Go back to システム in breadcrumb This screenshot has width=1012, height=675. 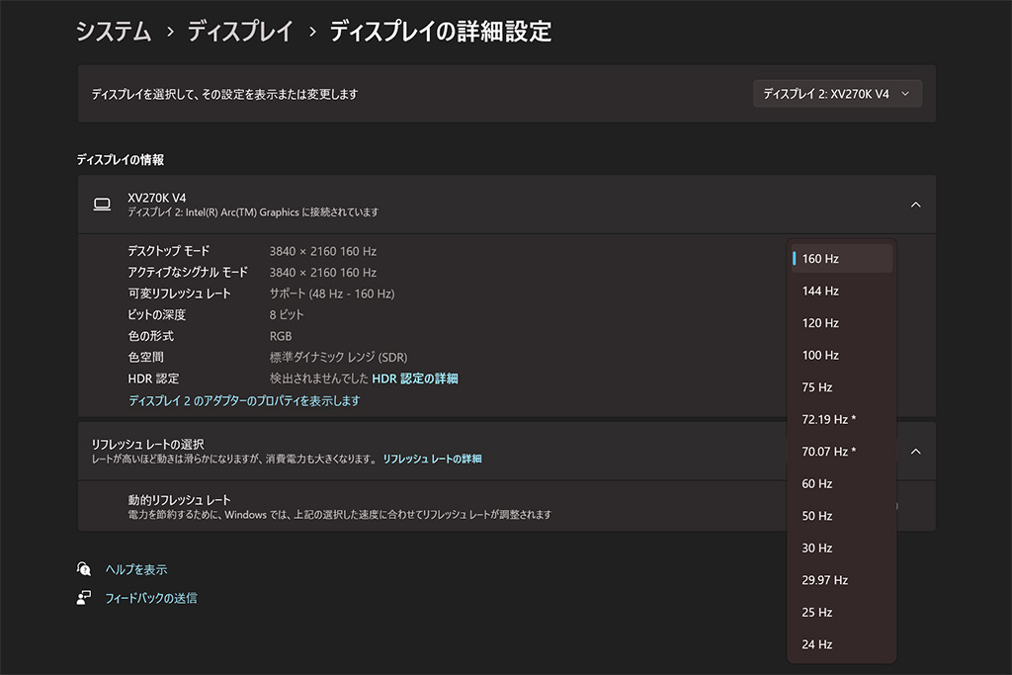pos(114,32)
